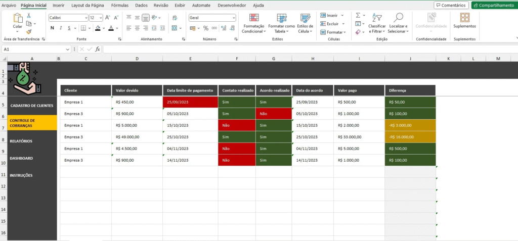
Task: Toggle italic formatting (I)
Action: point(60,28)
